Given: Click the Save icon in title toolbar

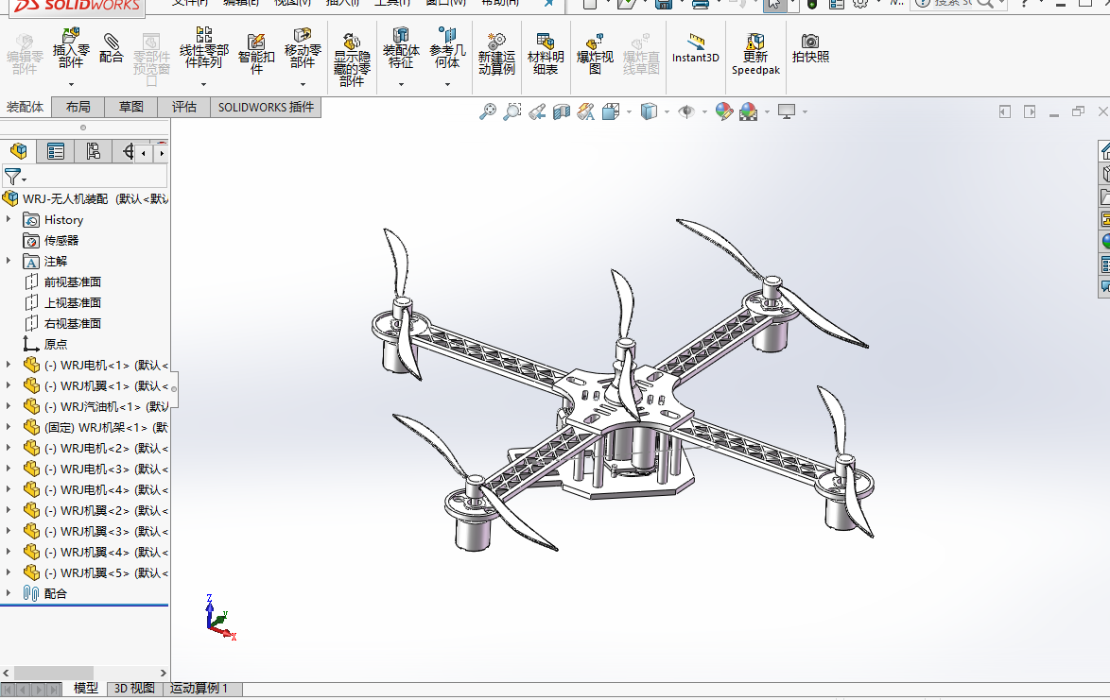Looking at the screenshot, I should pyautogui.click(x=664, y=4).
